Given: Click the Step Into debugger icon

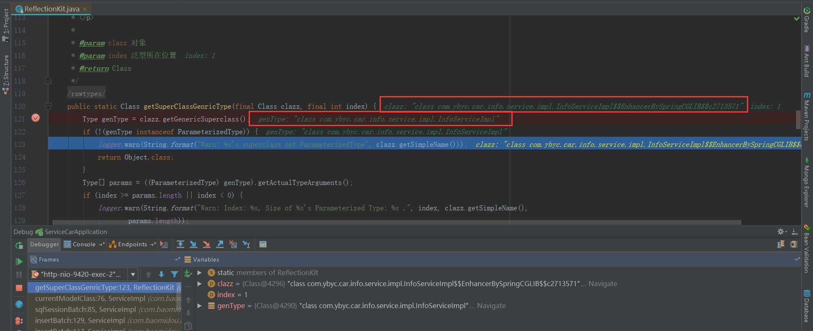Looking at the screenshot, I should (x=194, y=244).
